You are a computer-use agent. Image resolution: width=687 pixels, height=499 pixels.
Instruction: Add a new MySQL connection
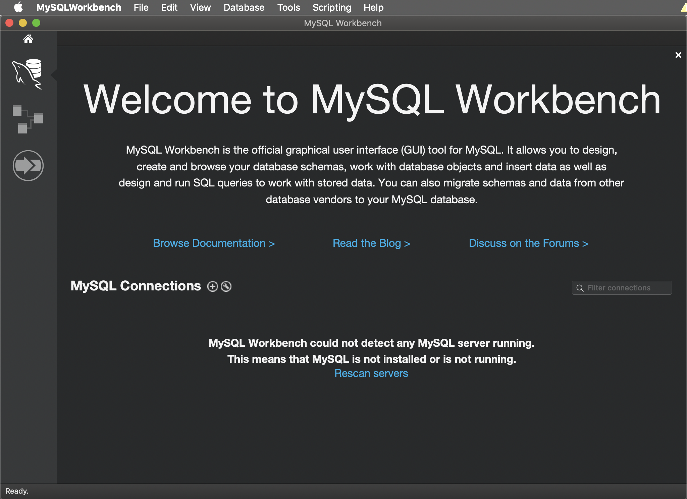[x=213, y=286]
